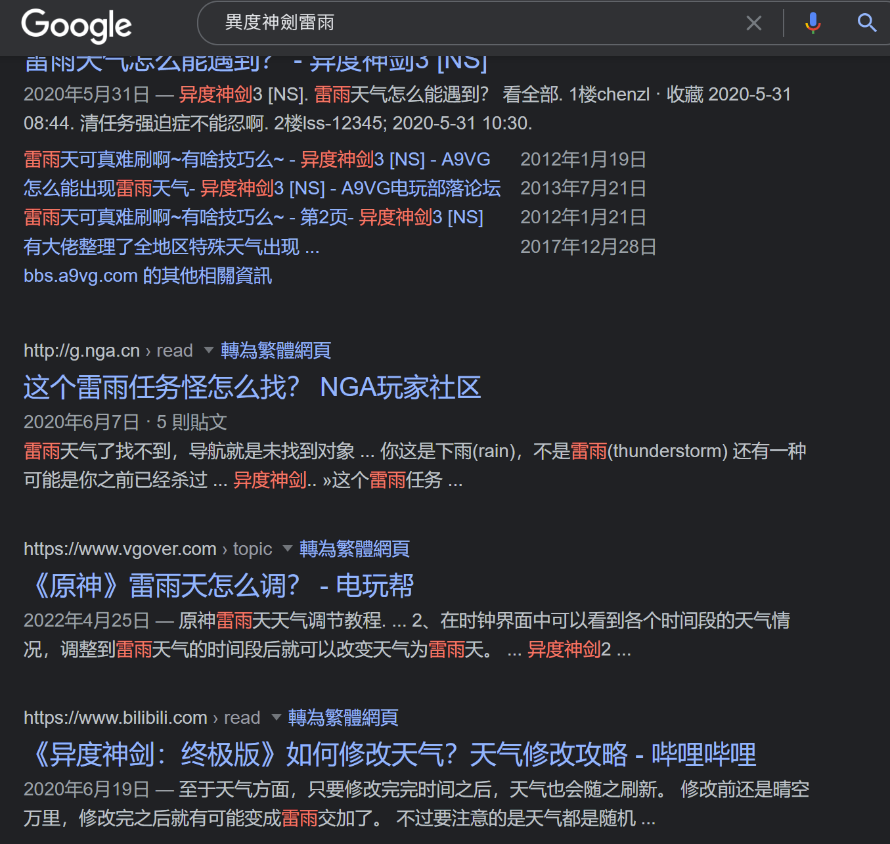890x844 pixels.
Task: Clear the search box with X icon
Action: tap(753, 24)
